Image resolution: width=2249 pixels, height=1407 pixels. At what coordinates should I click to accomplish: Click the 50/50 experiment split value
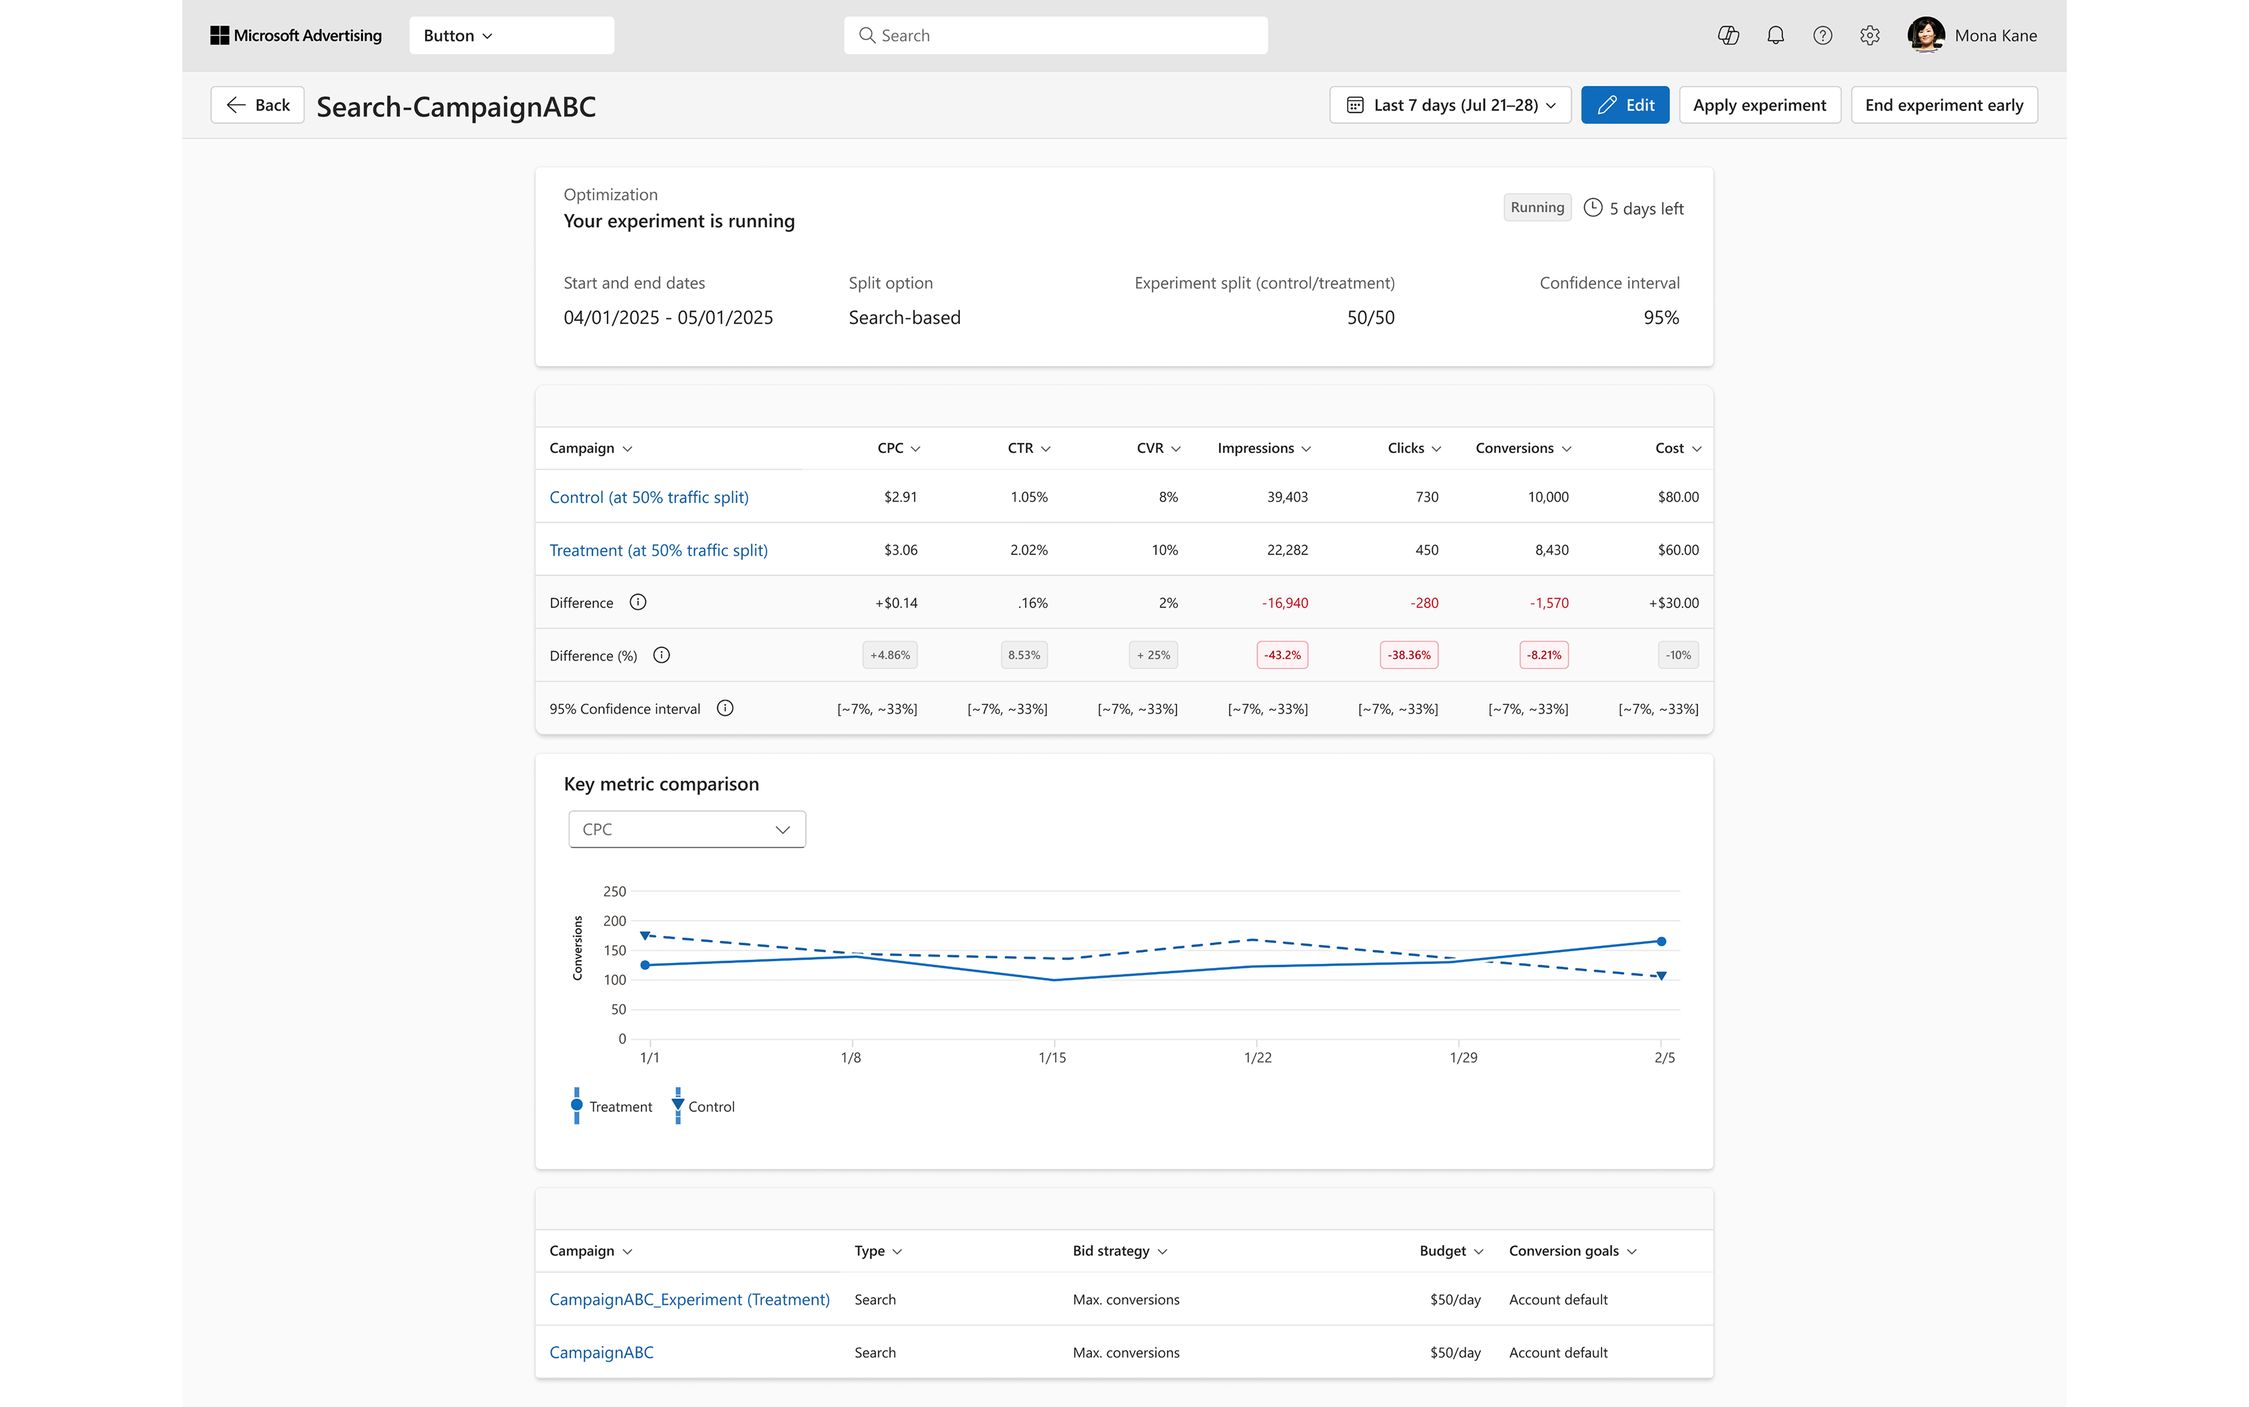(1370, 317)
